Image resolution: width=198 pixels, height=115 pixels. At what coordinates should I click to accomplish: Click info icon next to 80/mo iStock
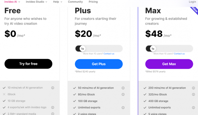123,95
